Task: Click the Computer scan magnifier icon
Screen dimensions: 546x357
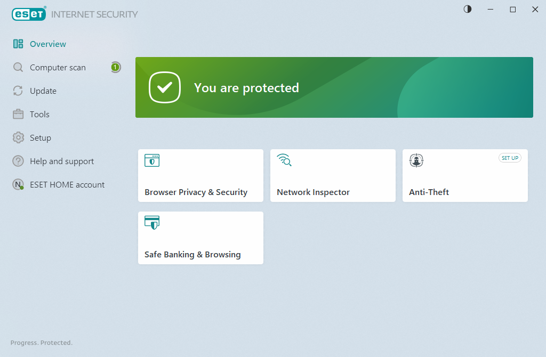Action: [x=18, y=68]
